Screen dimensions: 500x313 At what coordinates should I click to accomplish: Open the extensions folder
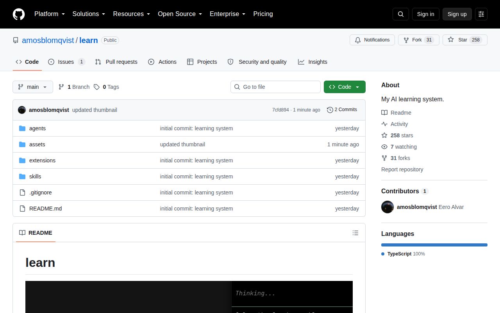42,160
